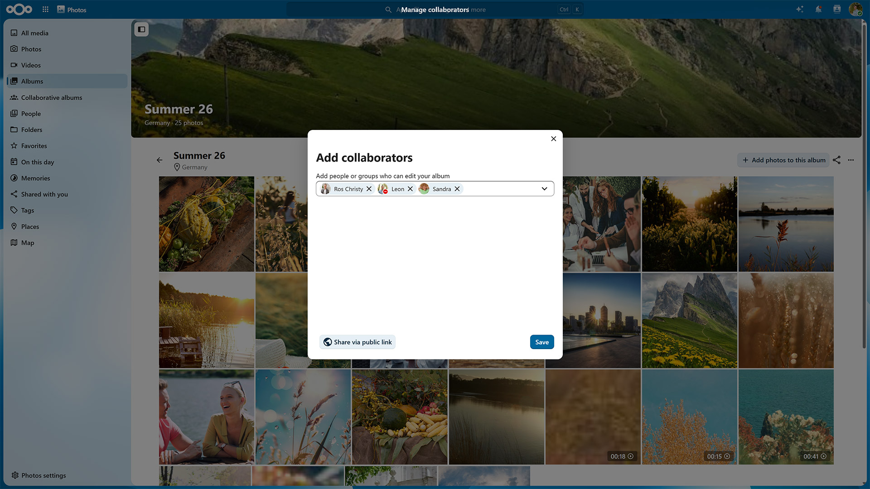870x489 pixels.
Task: Open the 00:41 video thumbnail
Action: tap(786, 417)
